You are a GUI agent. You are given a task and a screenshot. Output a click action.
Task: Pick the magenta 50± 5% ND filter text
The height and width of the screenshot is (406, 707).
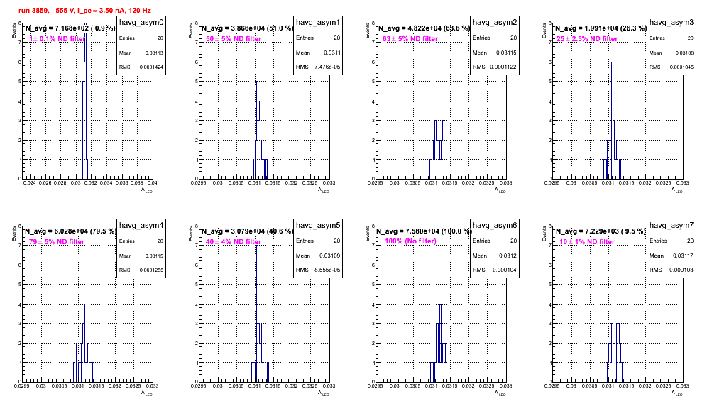[x=234, y=39]
